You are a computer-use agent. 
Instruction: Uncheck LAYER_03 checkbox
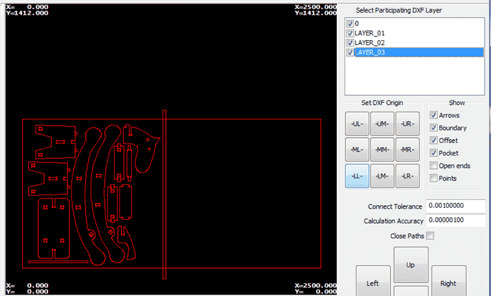(350, 52)
